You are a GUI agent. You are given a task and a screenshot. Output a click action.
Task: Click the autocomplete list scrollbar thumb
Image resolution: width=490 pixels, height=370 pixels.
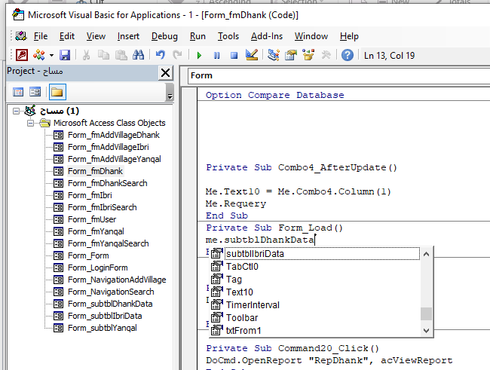[426, 313]
